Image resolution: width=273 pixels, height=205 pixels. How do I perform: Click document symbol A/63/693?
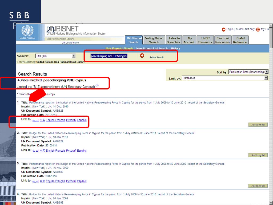pos(58,202)
